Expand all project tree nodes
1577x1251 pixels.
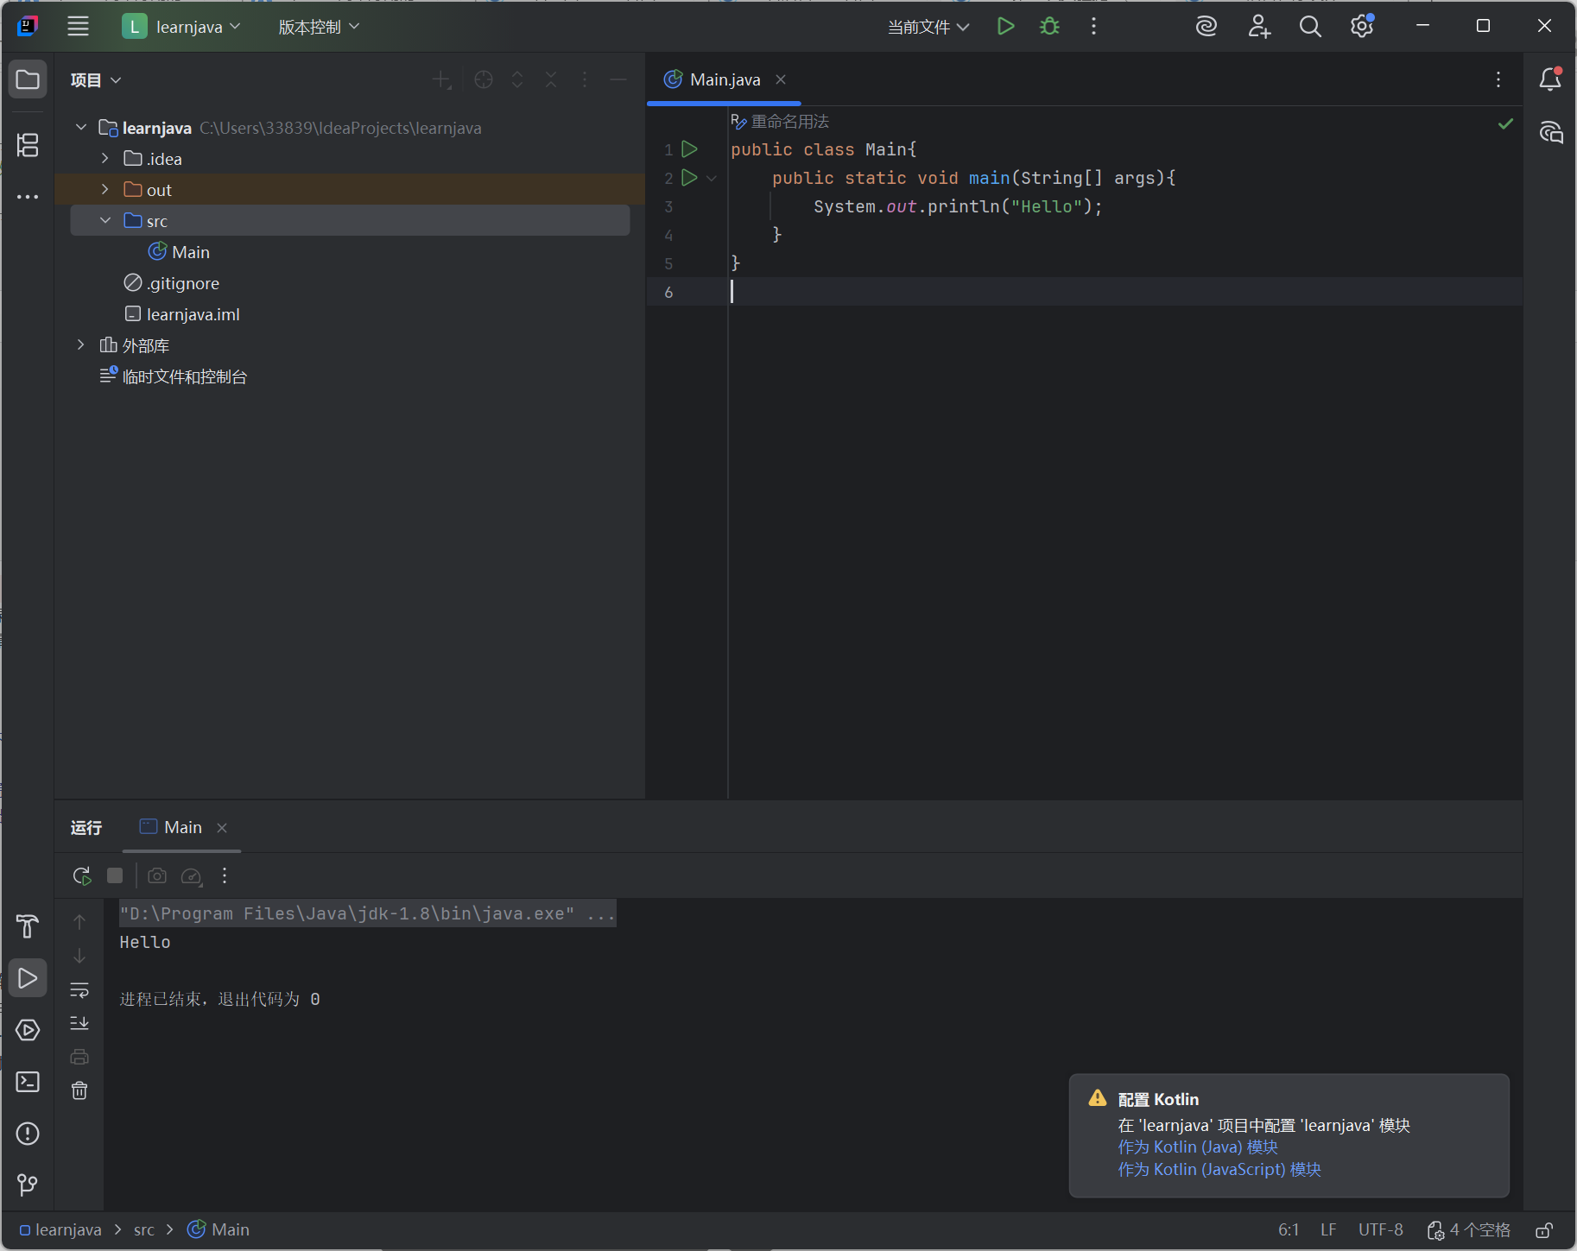(x=517, y=79)
